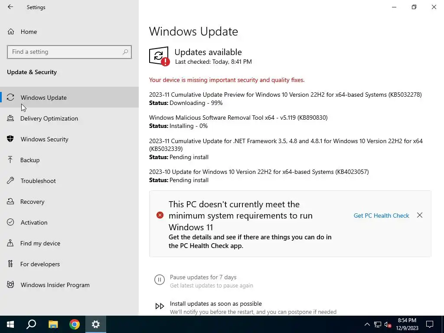Image resolution: width=444 pixels, height=333 pixels.
Task: Open Find my device settings
Action: point(69,243)
